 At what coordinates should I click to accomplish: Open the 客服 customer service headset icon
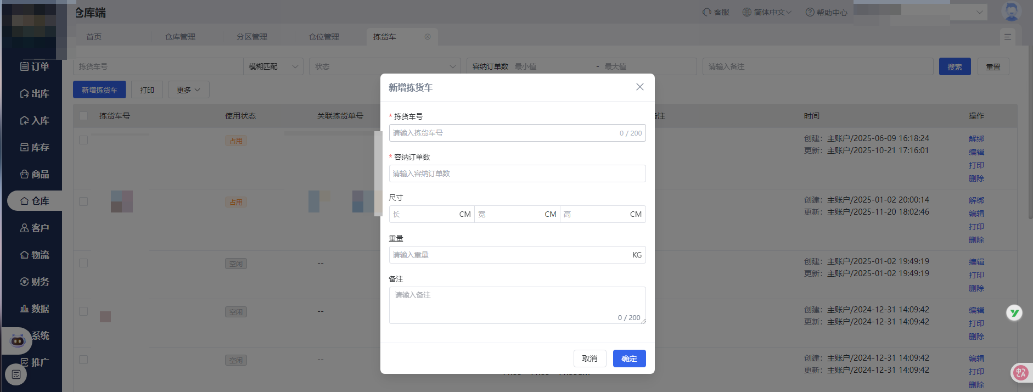(x=707, y=12)
